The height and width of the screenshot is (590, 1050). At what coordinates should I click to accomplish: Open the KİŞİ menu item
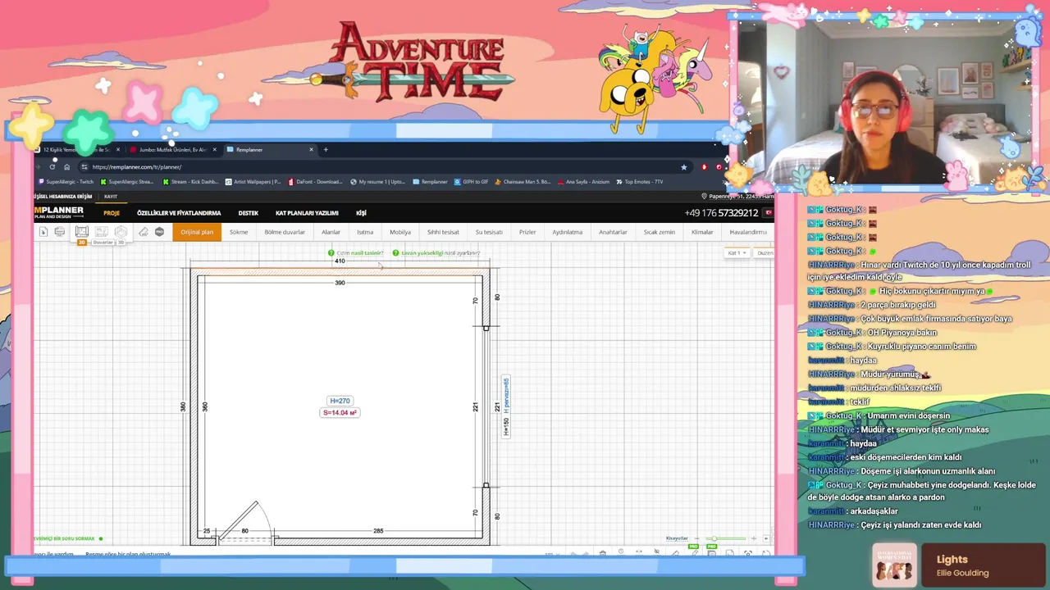(x=361, y=213)
